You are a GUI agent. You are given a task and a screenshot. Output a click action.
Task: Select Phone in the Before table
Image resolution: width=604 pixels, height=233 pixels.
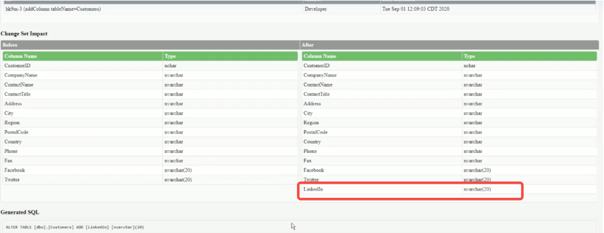coord(11,151)
